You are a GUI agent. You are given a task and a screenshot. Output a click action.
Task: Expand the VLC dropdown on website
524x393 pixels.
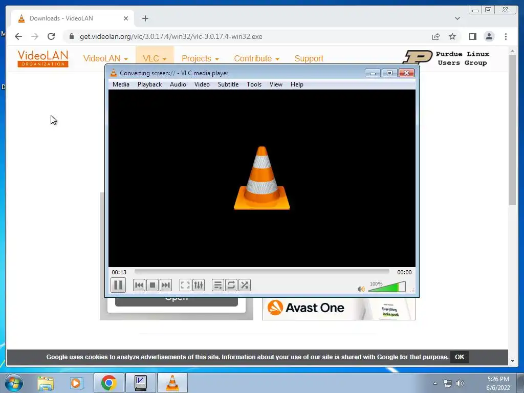point(155,58)
